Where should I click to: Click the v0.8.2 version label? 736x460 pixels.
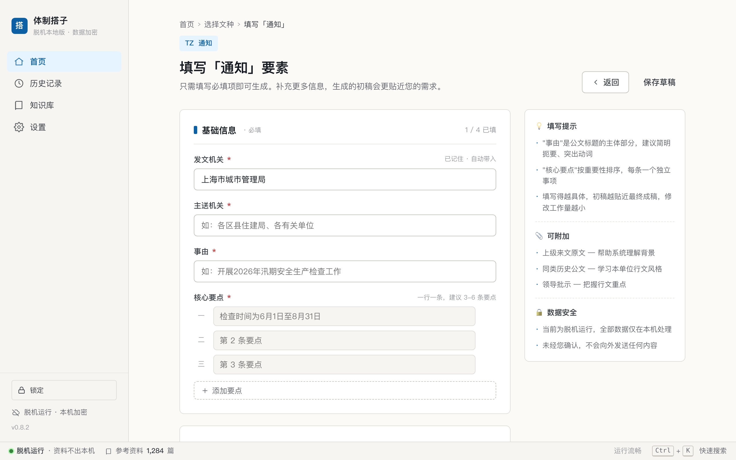pyautogui.click(x=20, y=428)
